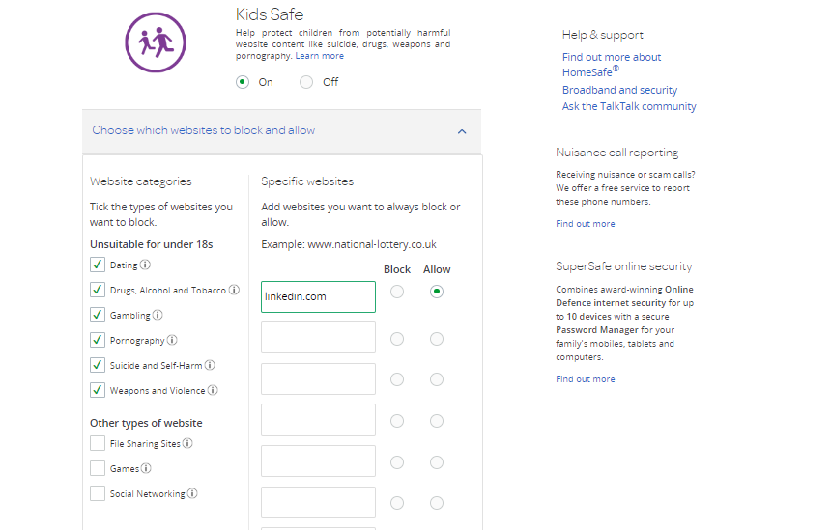Click the Ask the TalkTalk community link

coord(629,106)
